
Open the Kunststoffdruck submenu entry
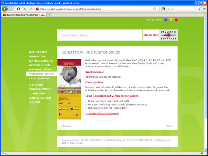[x=40, y=79]
